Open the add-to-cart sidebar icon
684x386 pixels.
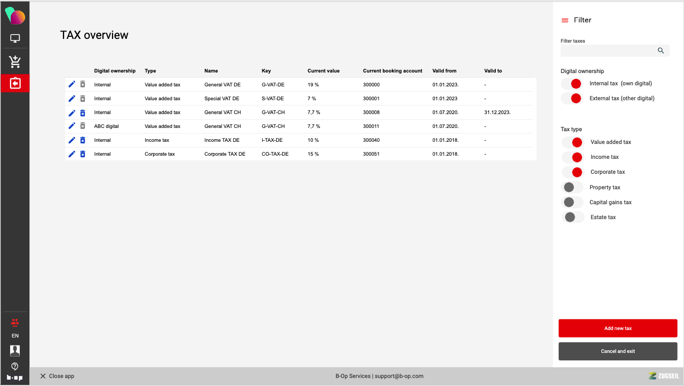tap(15, 61)
